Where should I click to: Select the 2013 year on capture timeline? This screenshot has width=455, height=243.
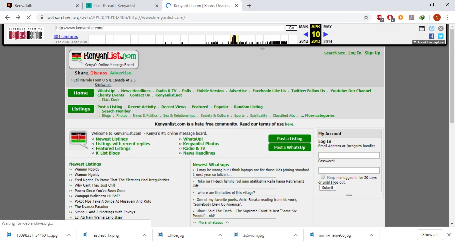tap(315, 41)
